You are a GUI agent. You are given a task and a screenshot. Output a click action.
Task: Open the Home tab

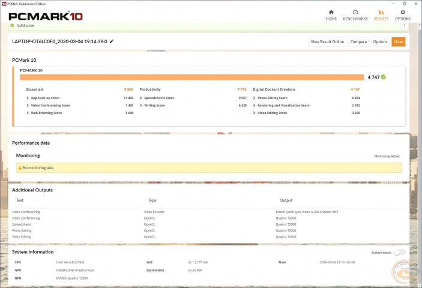pyautogui.click(x=331, y=16)
